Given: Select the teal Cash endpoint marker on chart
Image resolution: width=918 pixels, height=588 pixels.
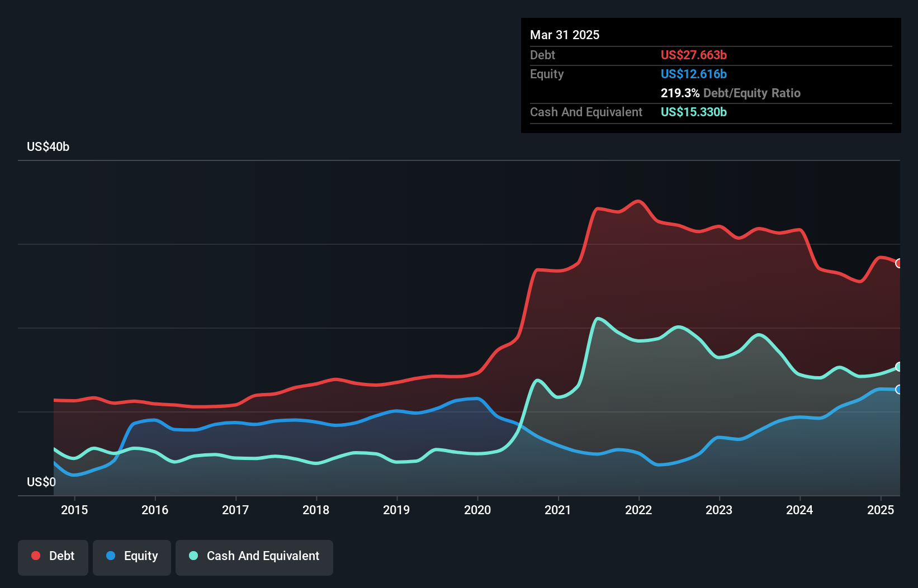Looking at the screenshot, I should click(899, 367).
